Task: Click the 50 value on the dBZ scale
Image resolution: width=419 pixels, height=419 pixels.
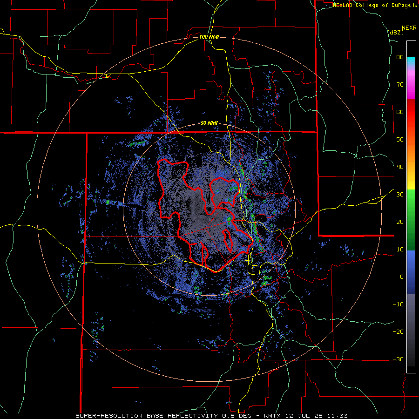Action: coord(400,140)
